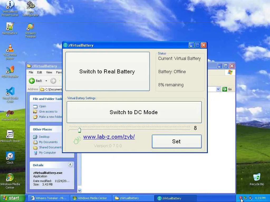Click the Windows flag logo in Explorer
270x202 pixels.
click(230, 72)
